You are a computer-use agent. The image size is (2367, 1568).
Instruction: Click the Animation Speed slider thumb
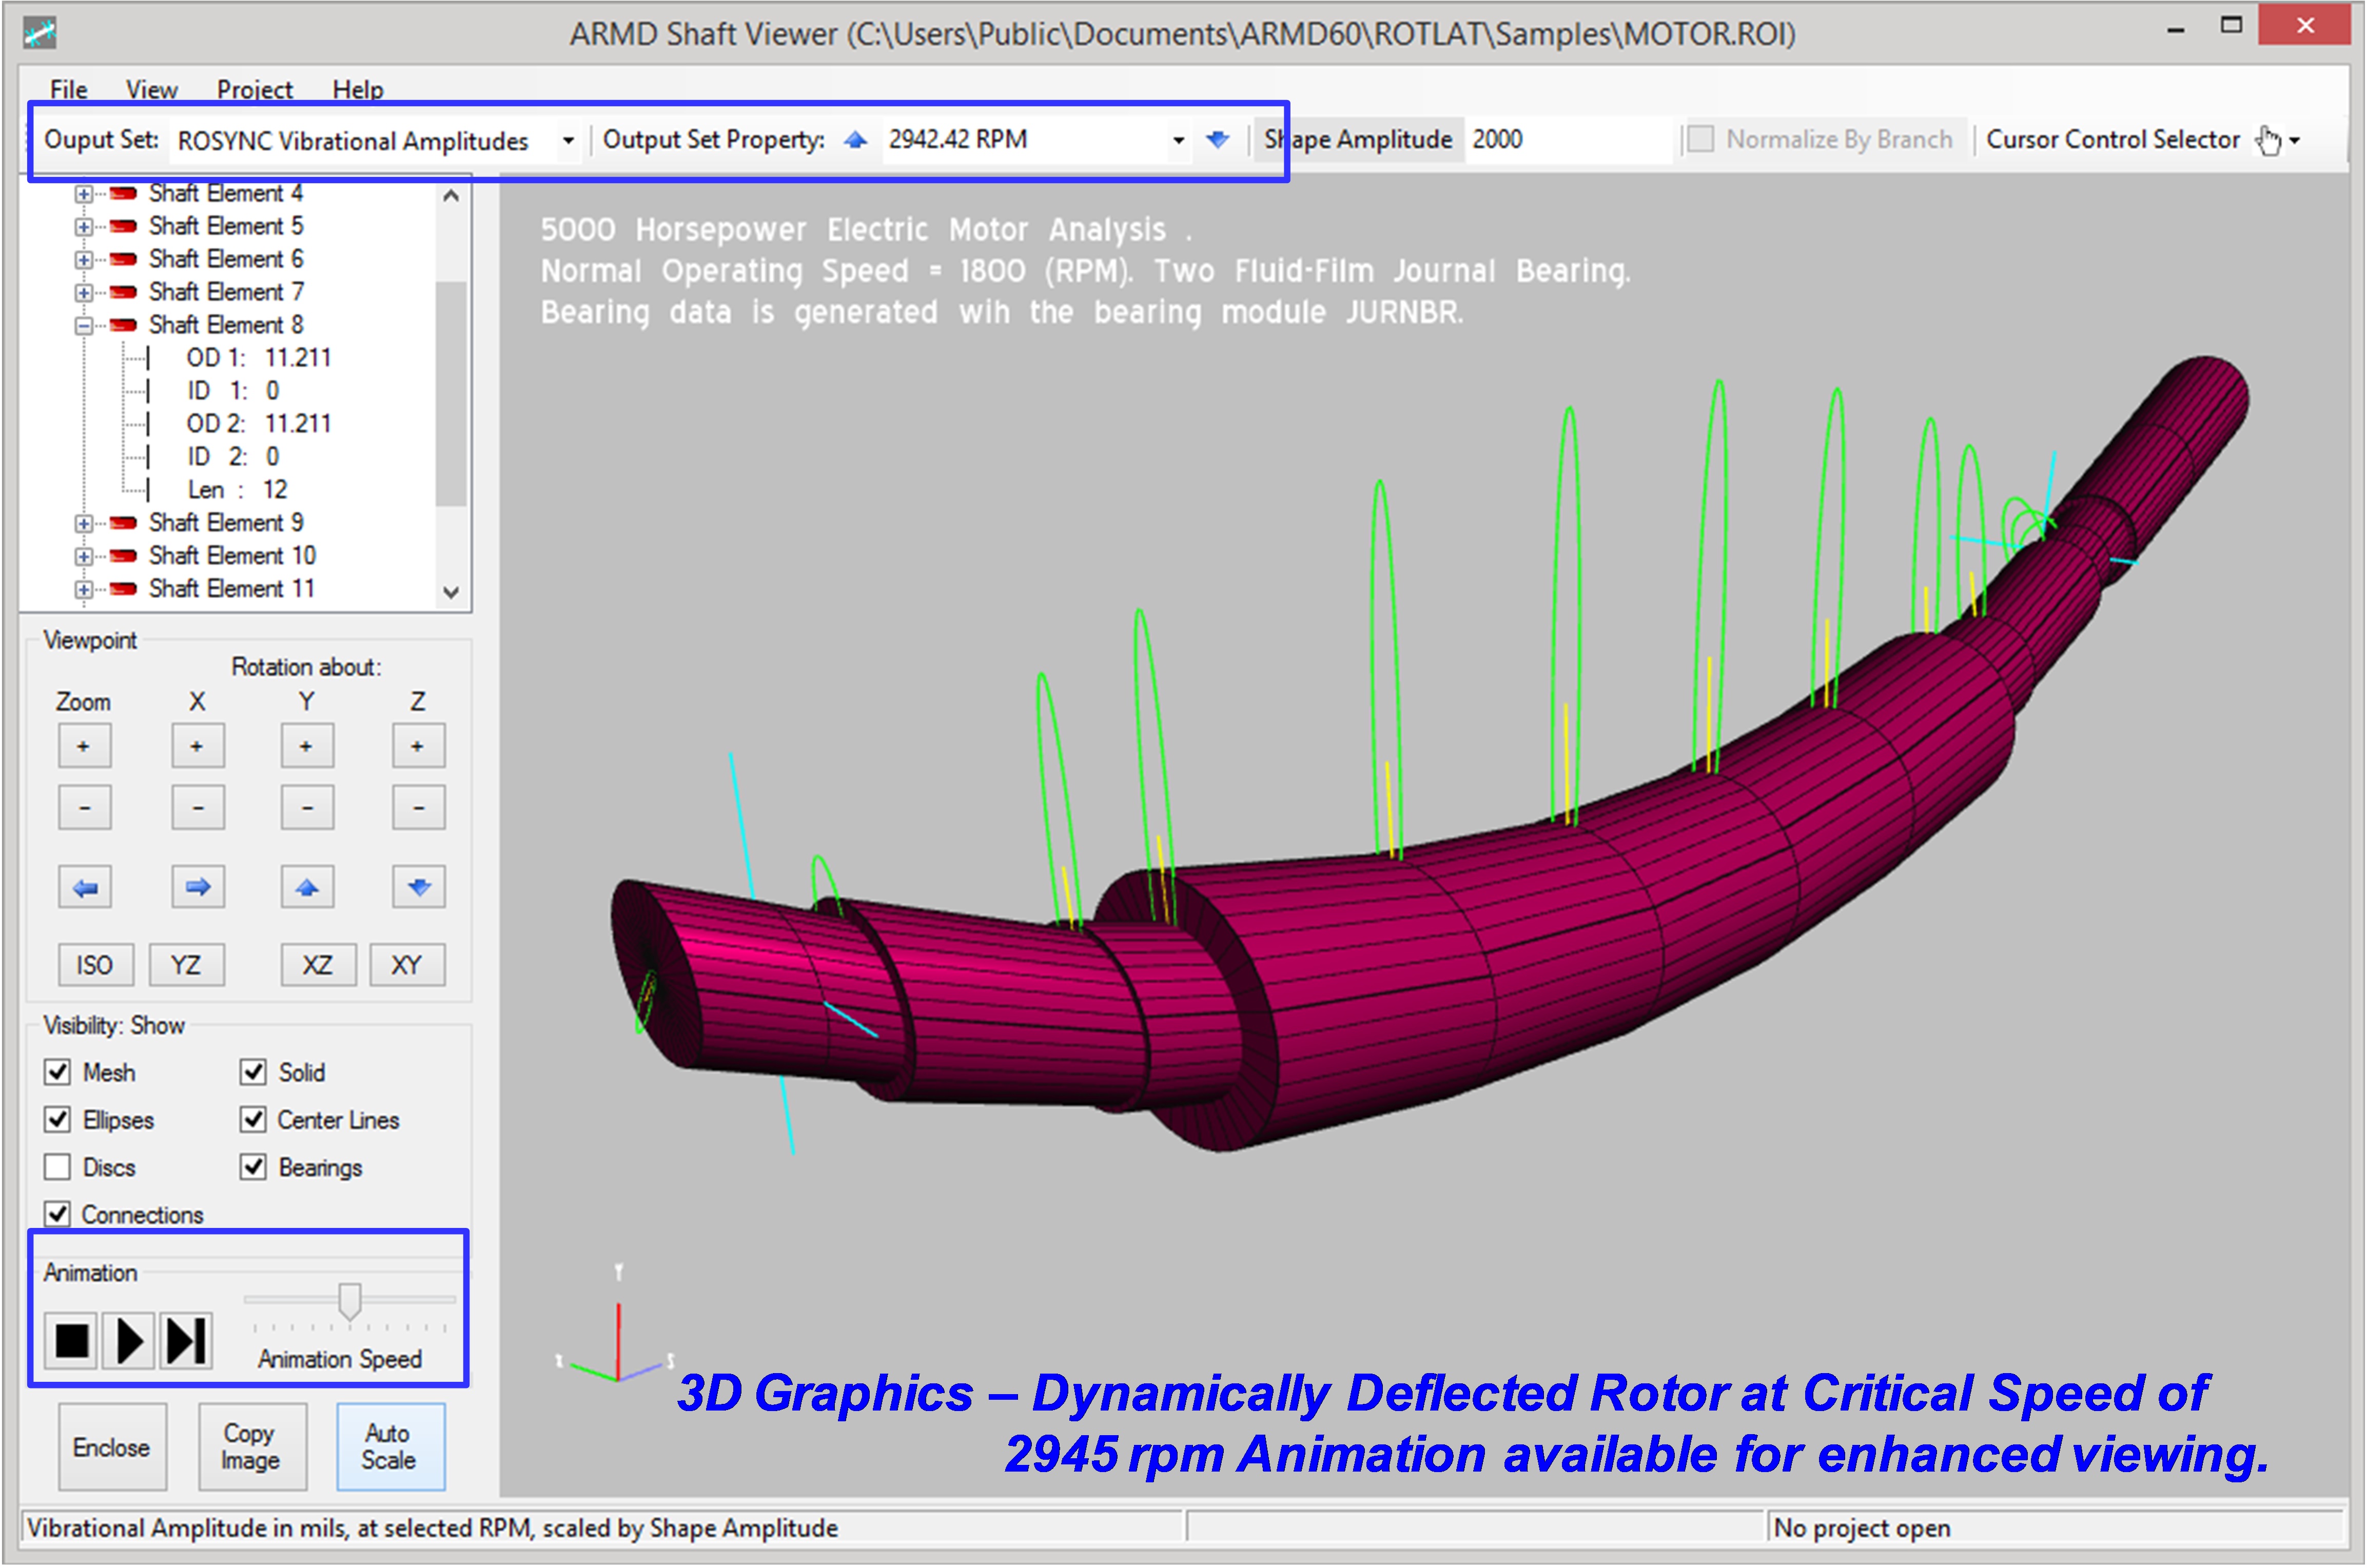[x=349, y=1301]
